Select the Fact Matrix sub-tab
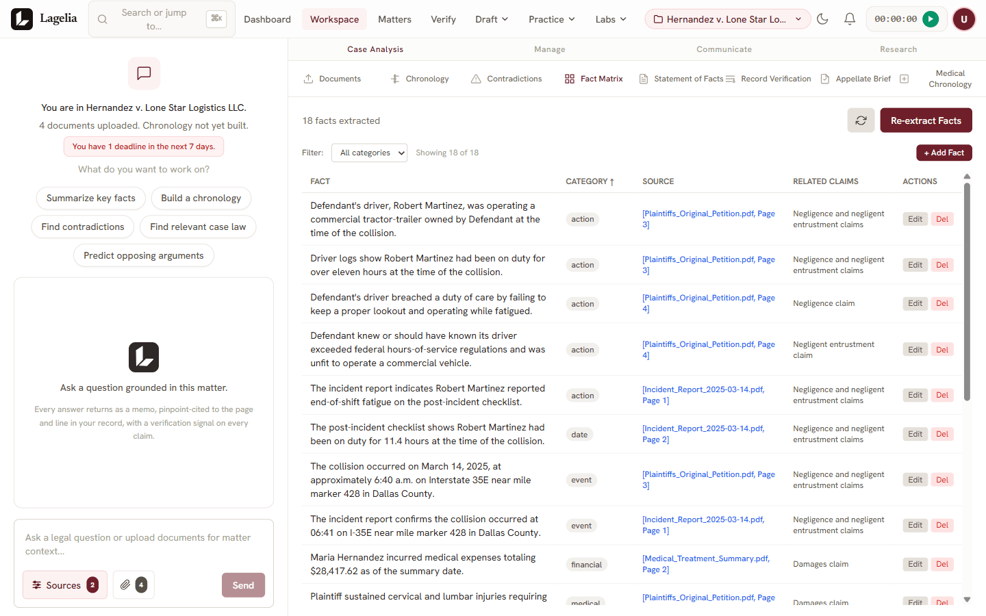The height and width of the screenshot is (616, 986). point(594,79)
